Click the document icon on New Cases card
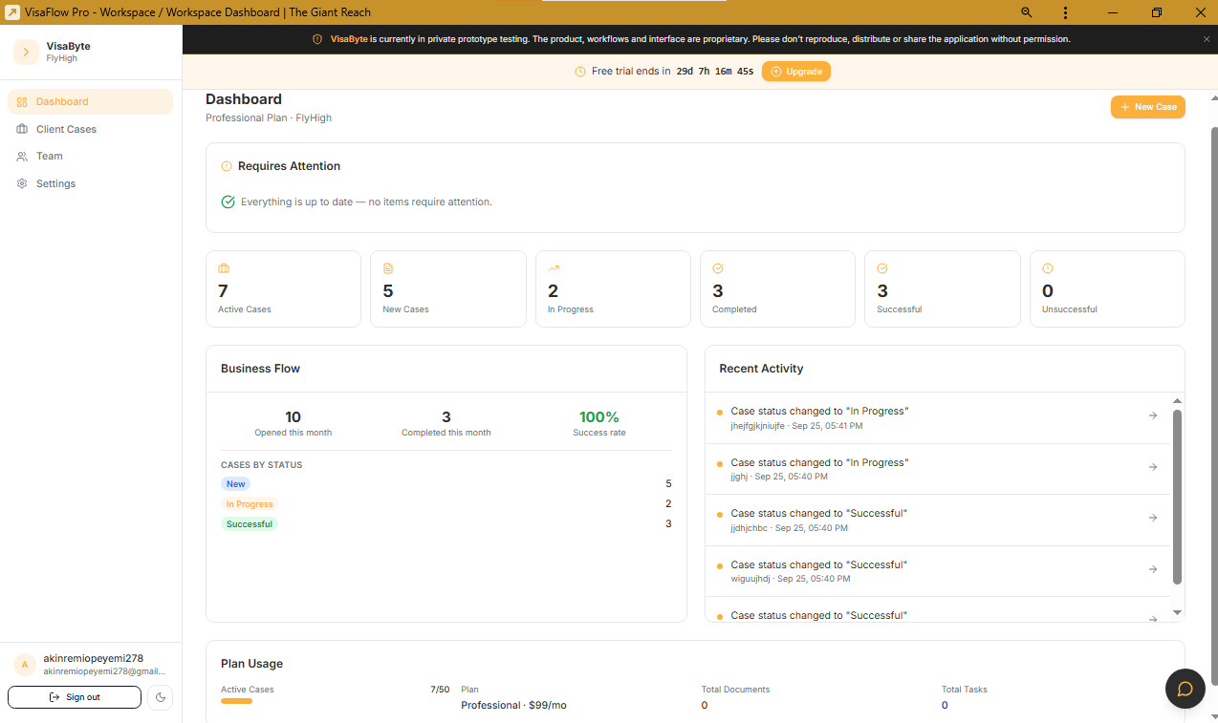The image size is (1218, 723). click(388, 268)
